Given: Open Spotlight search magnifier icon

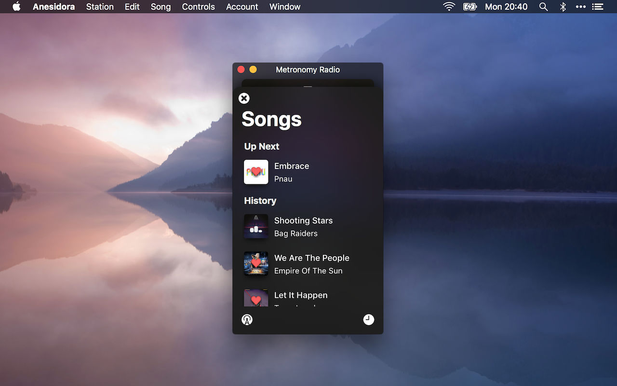Looking at the screenshot, I should point(543,7).
